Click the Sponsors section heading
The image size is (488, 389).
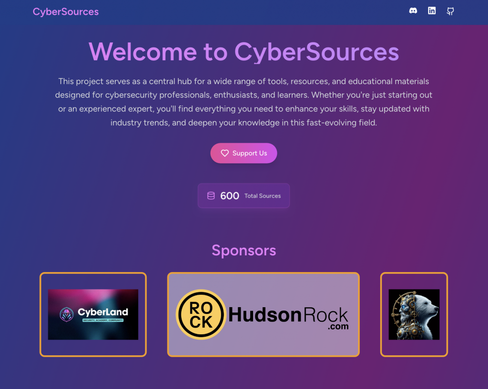[244, 250]
